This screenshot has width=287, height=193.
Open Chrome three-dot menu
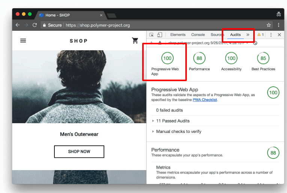(279, 25)
